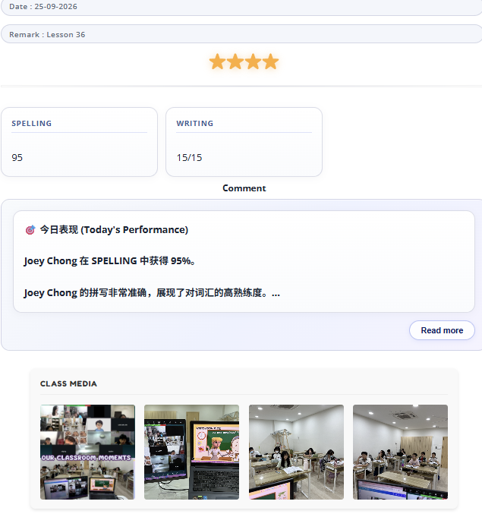Click the first gold rating star
The width and height of the screenshot is (482, 514).
[x=217, y=61]
